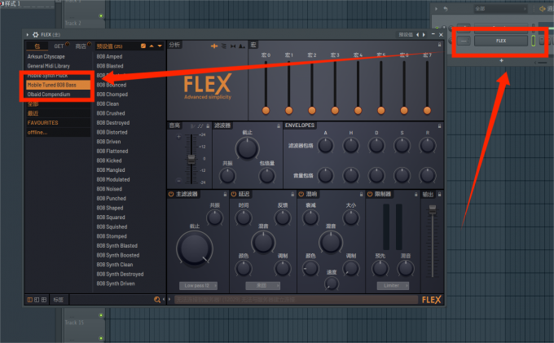This screenshot has width=554, height=343.
Task: Load the 808 Amped preset
Action: [x=109, y=56]
